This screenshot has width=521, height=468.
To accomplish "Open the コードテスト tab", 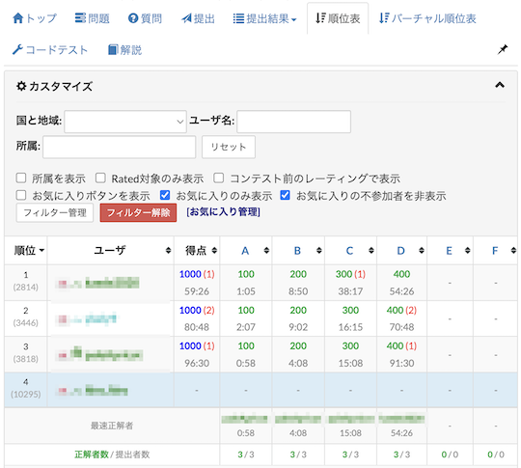I will (50, 50).
